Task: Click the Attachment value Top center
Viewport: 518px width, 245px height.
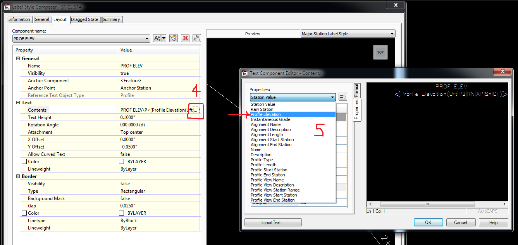Action: 131,132
